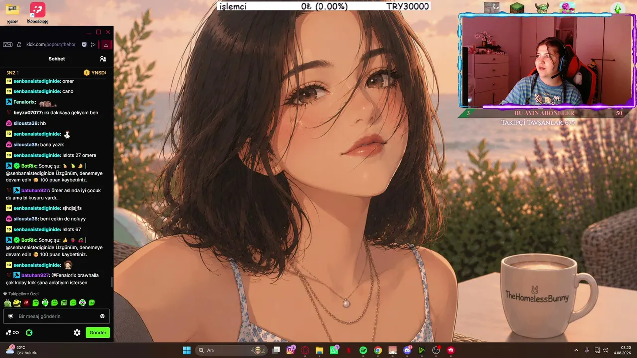Viewport: 637px width, 358px height.
Task: Open Spotify from the taskbar
Action: point(363,350)
